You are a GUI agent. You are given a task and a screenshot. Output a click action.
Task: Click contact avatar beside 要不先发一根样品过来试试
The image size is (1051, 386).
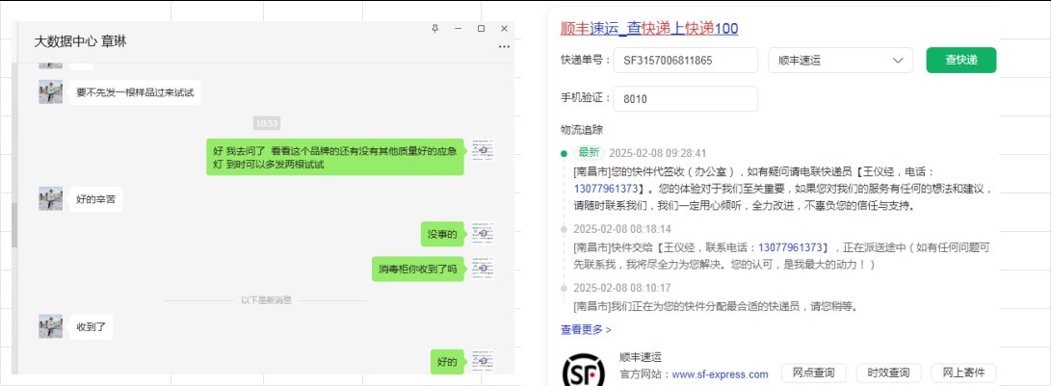click(50, 91)
